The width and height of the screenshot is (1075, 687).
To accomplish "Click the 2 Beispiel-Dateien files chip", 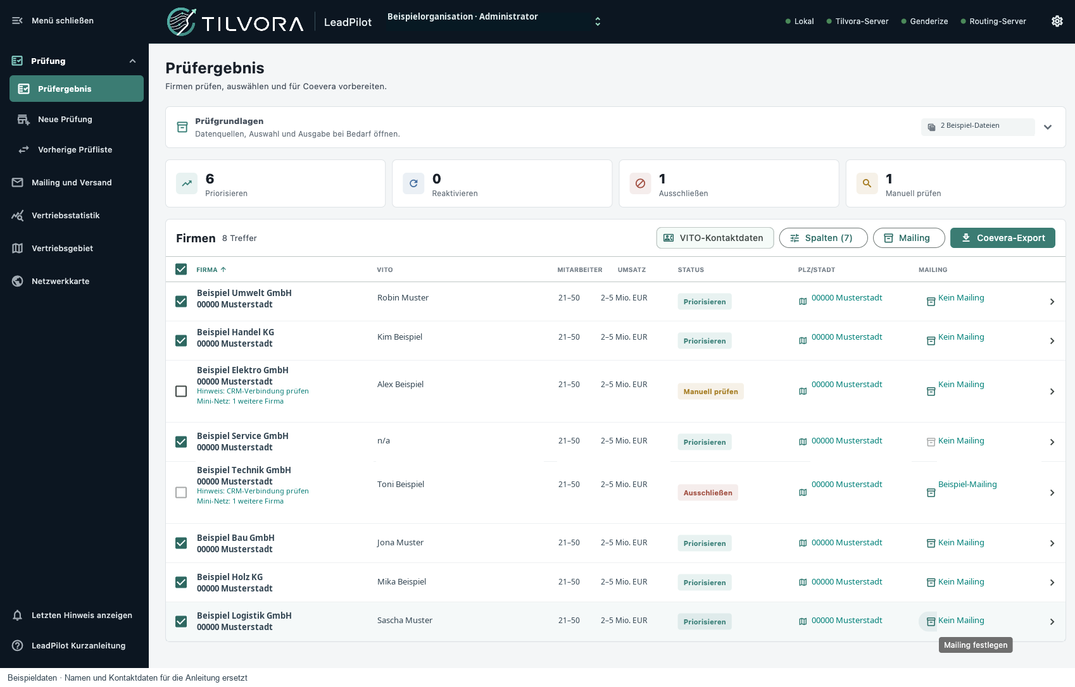I will tap(978, 127).
